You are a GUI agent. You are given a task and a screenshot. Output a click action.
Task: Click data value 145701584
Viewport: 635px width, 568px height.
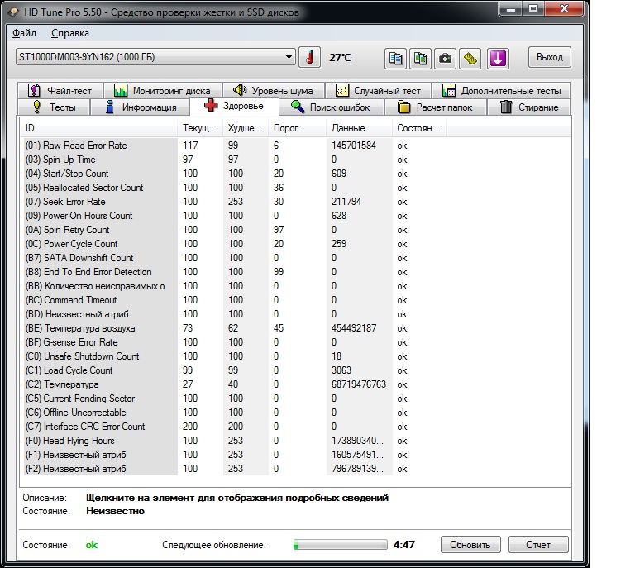point(354,146)
